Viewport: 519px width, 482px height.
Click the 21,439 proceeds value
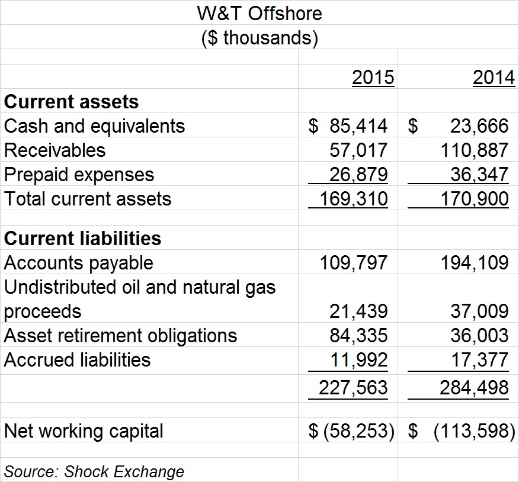tap(358, 311)
